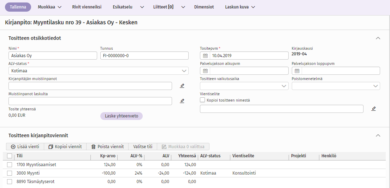Click the edit pencil beside Vientiselite field

(374, 109)
